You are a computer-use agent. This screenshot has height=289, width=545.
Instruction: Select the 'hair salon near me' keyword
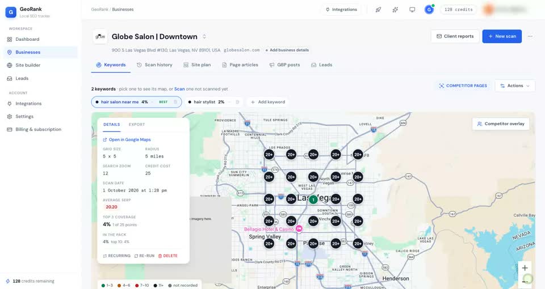(x=136, y=102)
